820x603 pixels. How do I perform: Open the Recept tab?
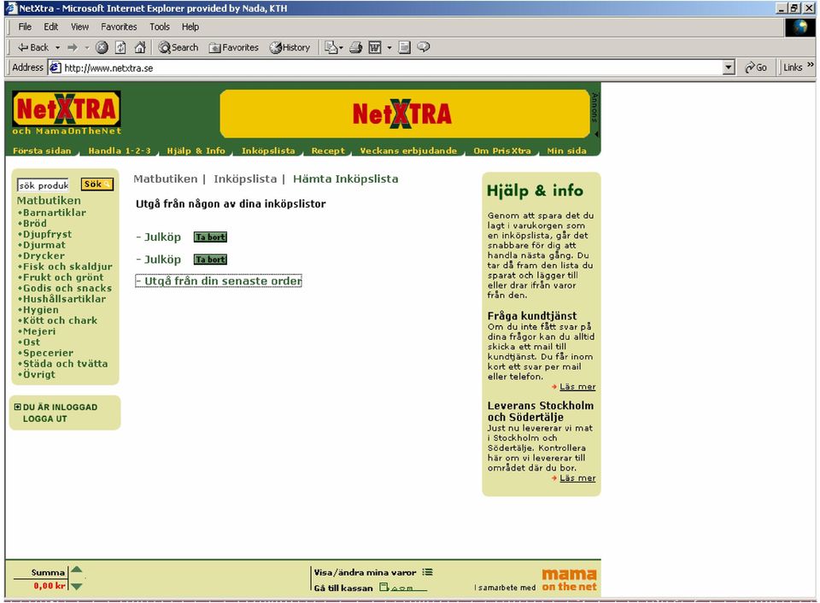point(328,150)
